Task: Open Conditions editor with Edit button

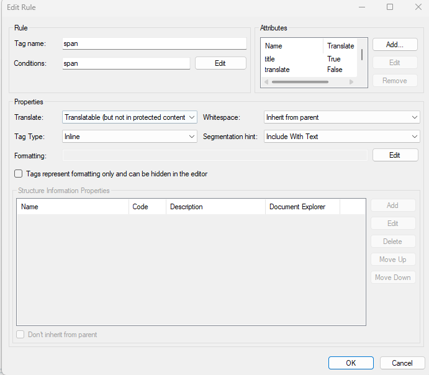Action: (x=220, y=63)
